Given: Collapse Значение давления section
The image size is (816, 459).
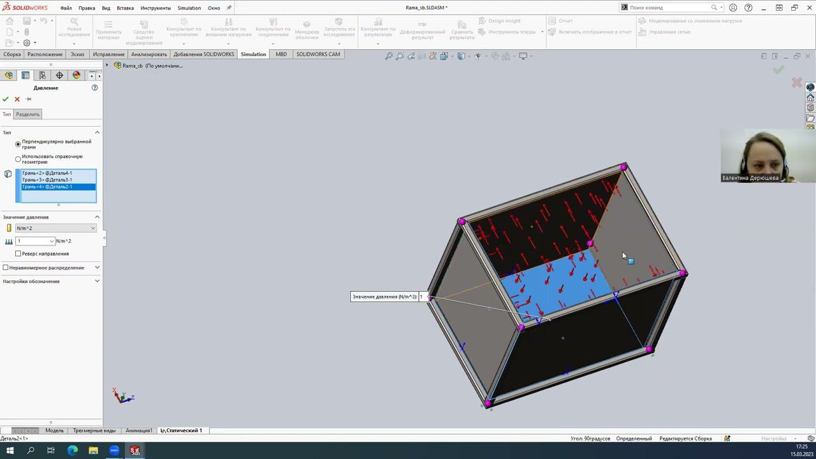Looking at the screenshot, I should [97, 217].
